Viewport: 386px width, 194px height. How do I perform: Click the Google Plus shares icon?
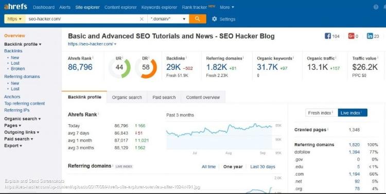click(351, 36)
